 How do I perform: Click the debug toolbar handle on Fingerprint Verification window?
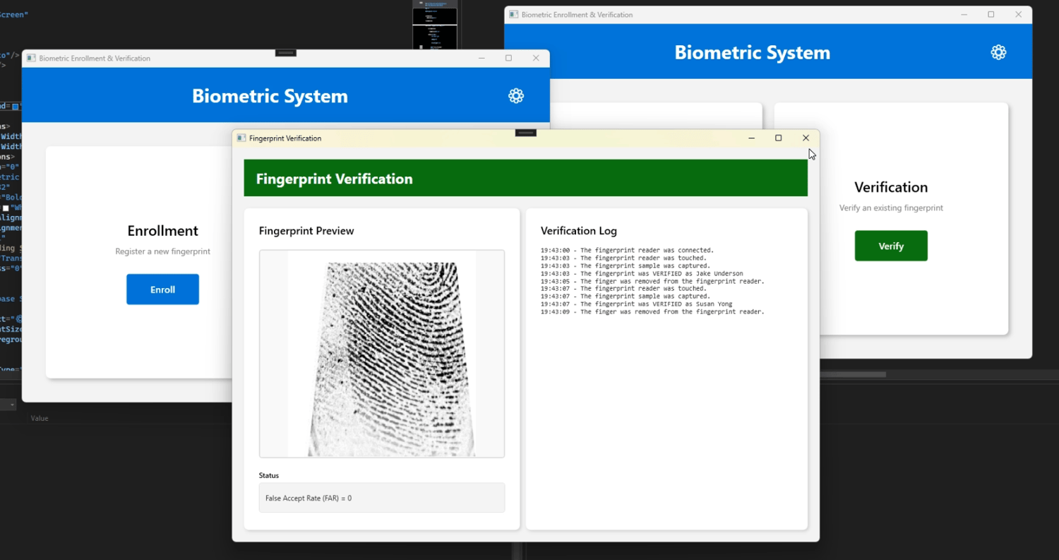(x=526, y=132)
